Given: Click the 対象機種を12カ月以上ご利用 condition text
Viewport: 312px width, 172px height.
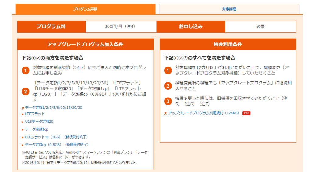Looking at the screenshot, I should [232, 71].
